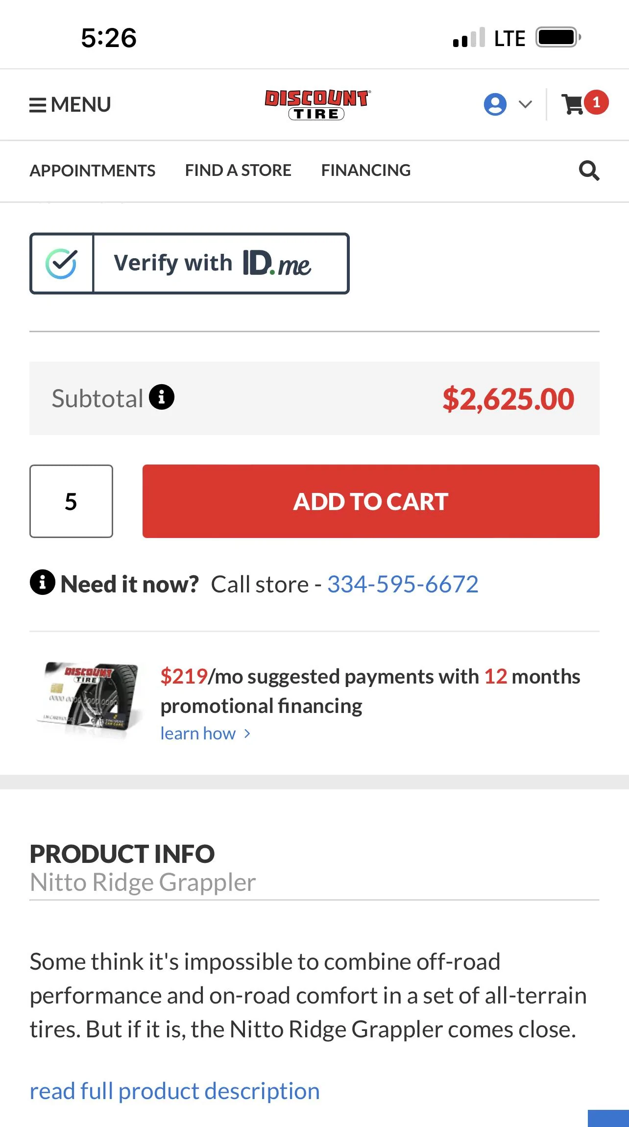Select the quantity box showing 5
The image size is (629, 1127).
pos(71,501)
